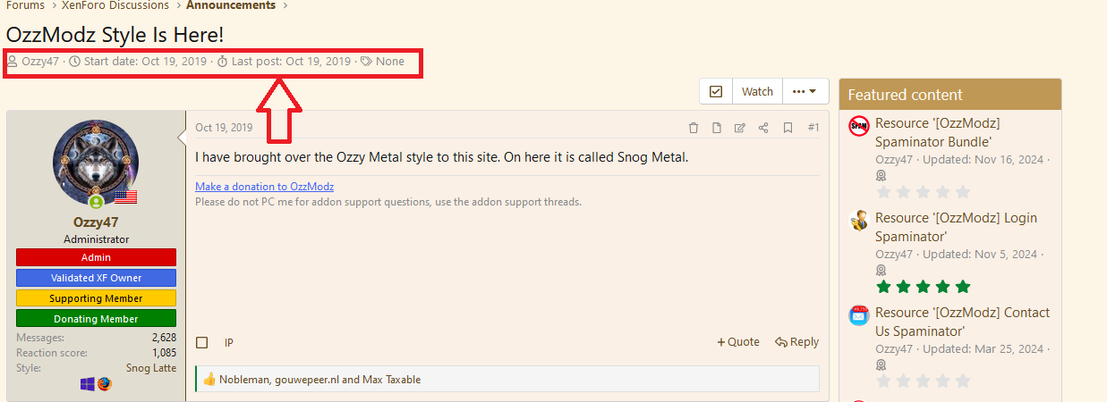
Task: Quote post #1
Action: tap(738, 341)
